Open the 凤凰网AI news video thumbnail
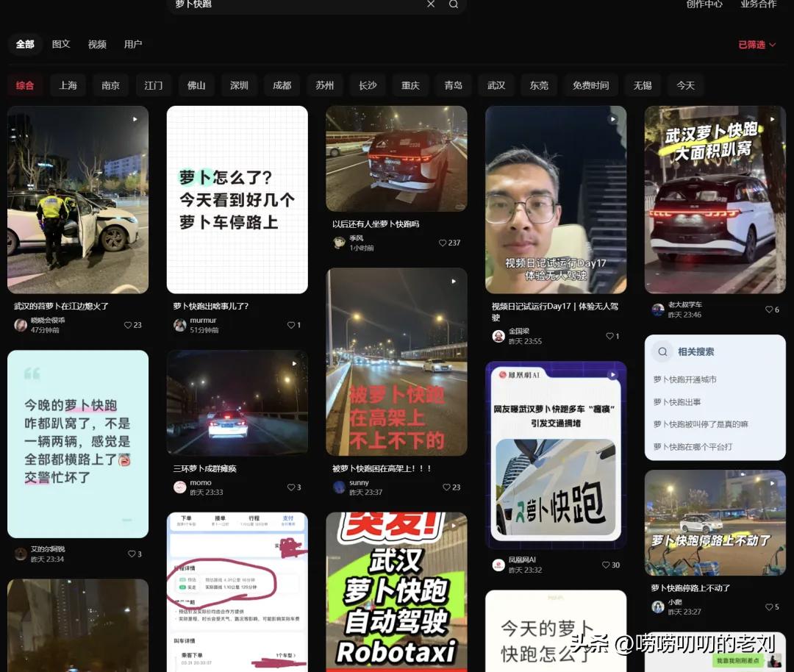 point(556,455)
